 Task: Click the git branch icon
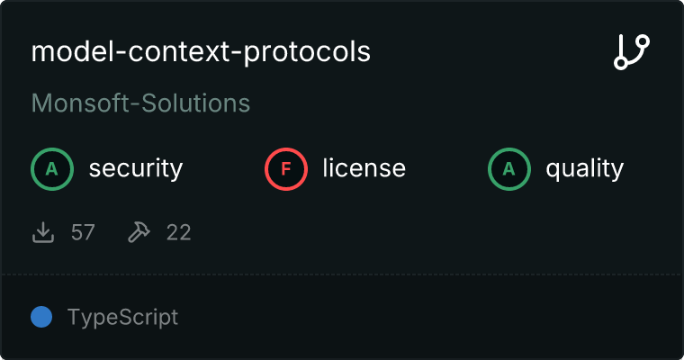click(632, 52)
